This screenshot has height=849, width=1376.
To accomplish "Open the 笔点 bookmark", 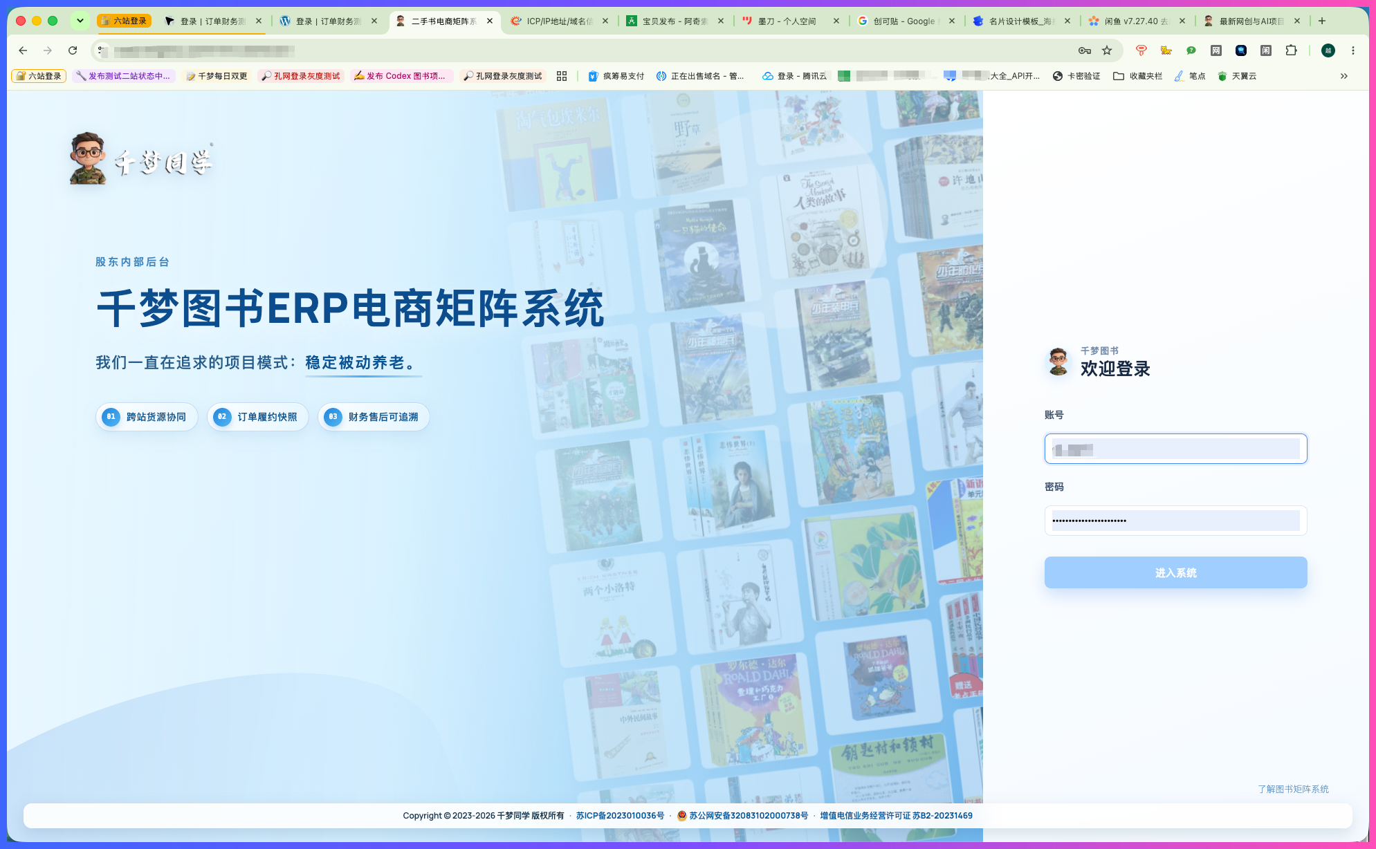I will (1190, 76).
